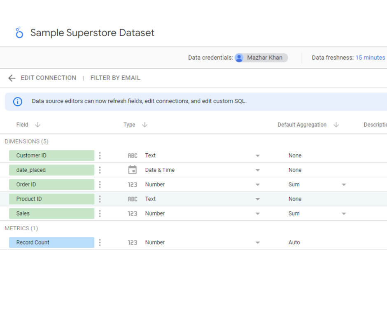387x324 pixels.
Task: Open the three-dot menu for Order ID
Action: [x=100, y=185]
